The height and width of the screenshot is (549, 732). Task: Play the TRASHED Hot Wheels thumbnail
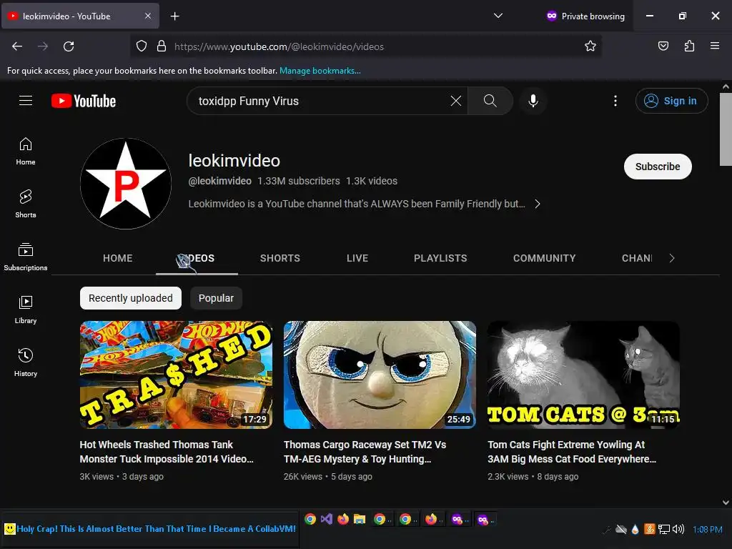(x=176, y=375)
